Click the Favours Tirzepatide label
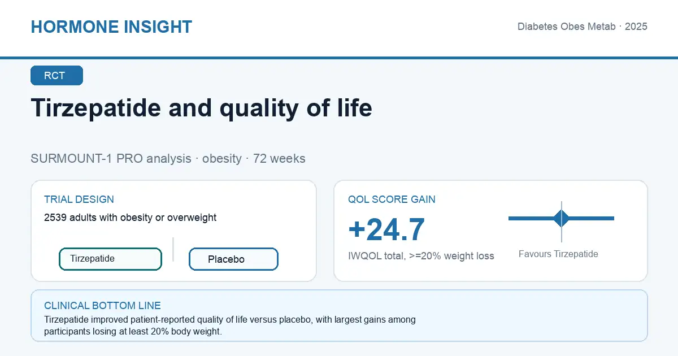Screen dimensions: 678x356 558,254
